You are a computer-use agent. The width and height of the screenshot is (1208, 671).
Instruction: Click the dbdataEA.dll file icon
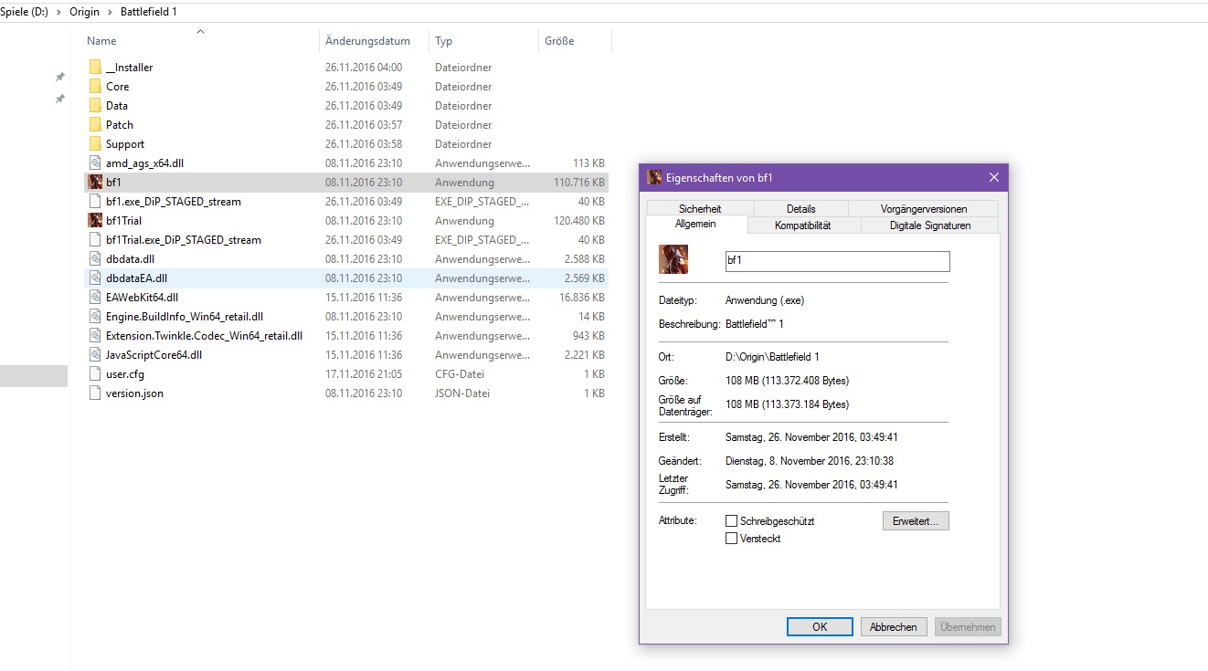tap(96, 278)
